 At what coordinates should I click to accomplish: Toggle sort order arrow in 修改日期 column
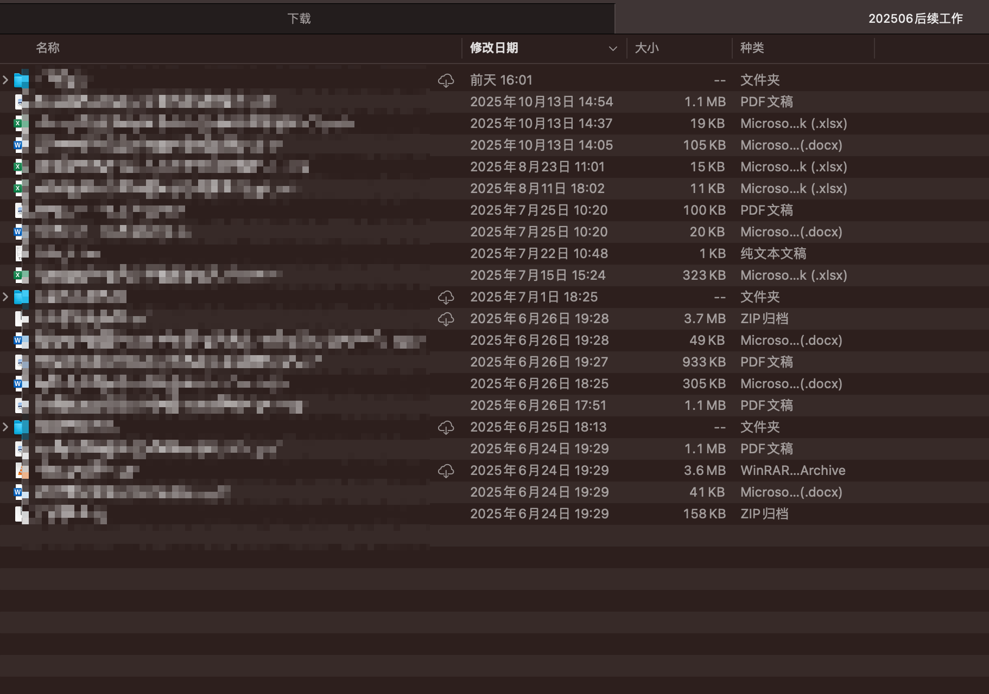[613, 48]
